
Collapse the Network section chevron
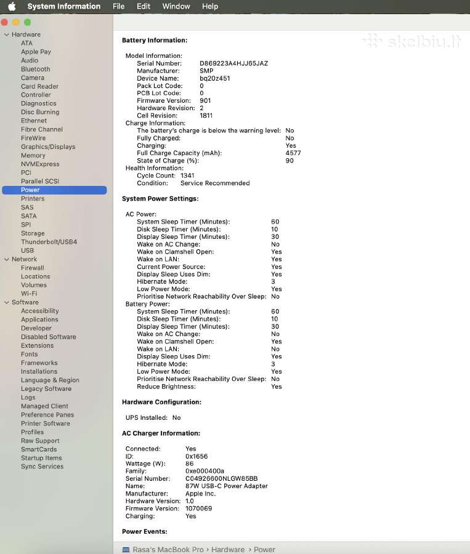pyautogui.click(x=6, y=259)
